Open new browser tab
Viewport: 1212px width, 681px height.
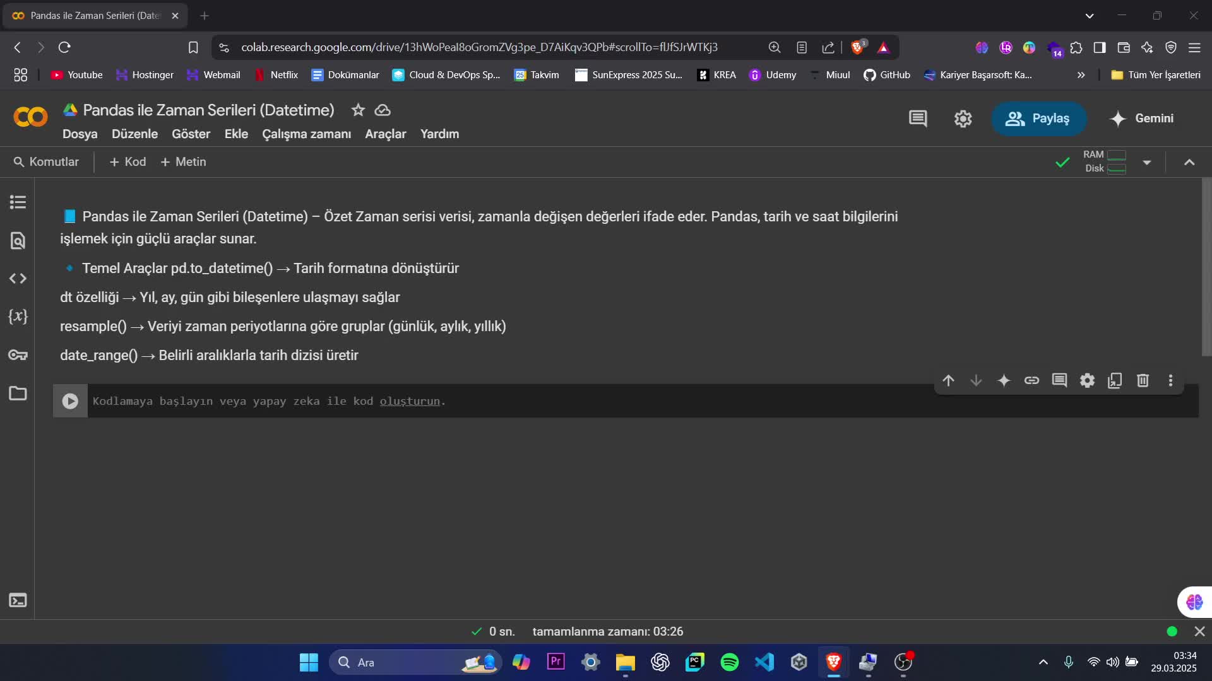pyautogui.click(x=205, y=16)
